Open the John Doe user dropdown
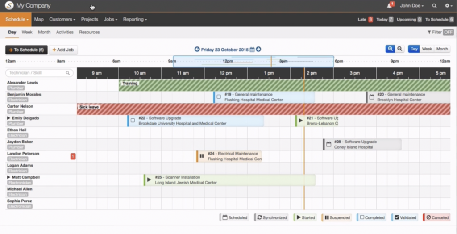Viewport: 457px width, 234px height. coord(411,6)
